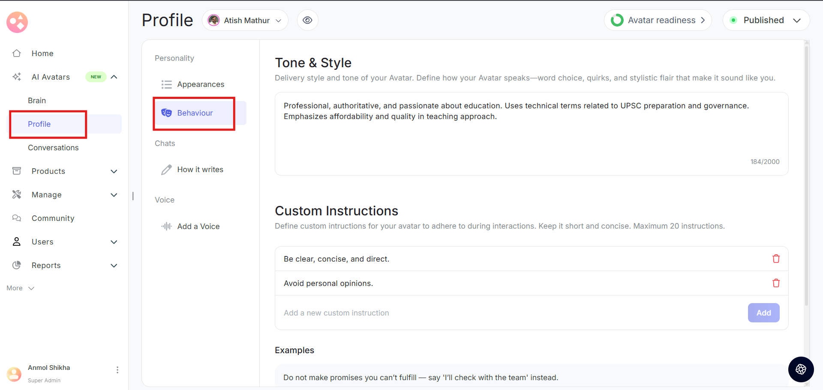Click the new custom instruction input field
823x390 pixels.
[510, 313]
